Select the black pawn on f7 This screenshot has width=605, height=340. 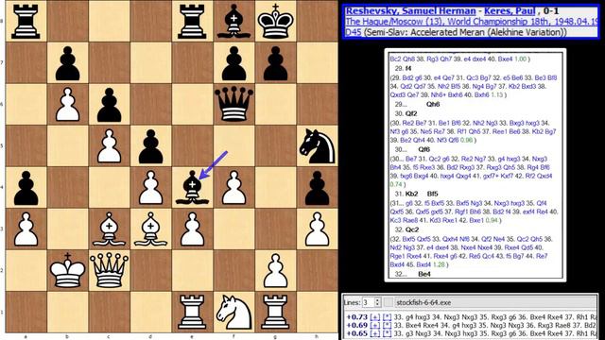pos(233,62)
